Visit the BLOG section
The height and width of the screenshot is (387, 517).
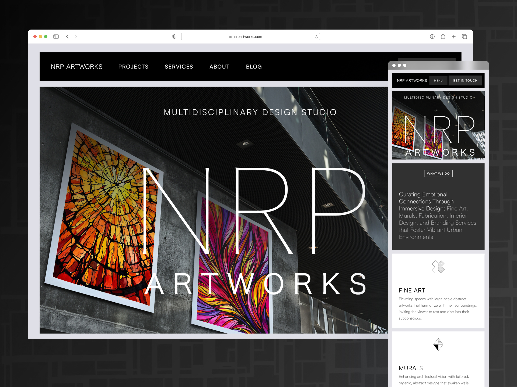[x=253, y=67]
